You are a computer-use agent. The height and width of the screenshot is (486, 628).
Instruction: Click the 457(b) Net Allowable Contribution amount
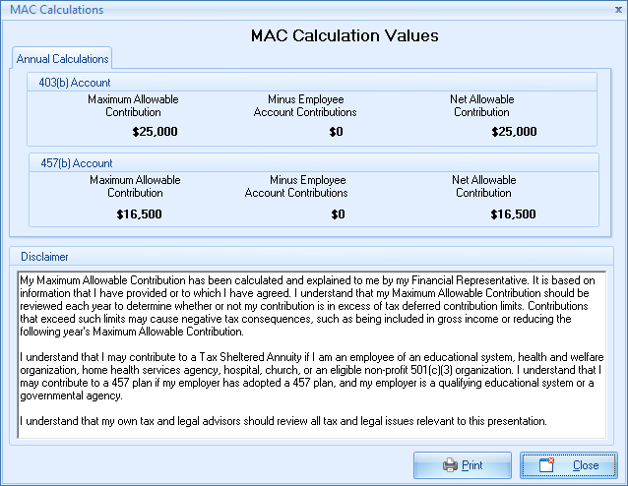[x=513, y=213]
